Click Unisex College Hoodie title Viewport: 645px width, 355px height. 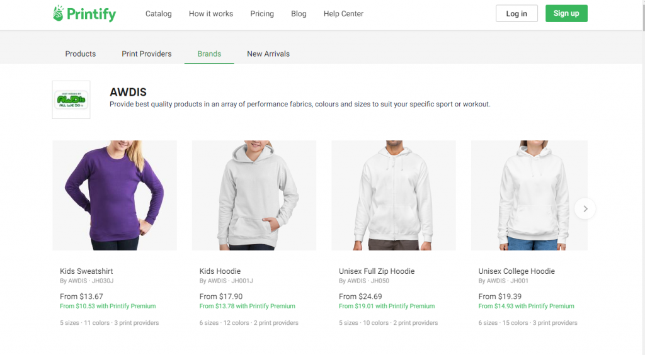pyautogui.click(x=517, y=271)
